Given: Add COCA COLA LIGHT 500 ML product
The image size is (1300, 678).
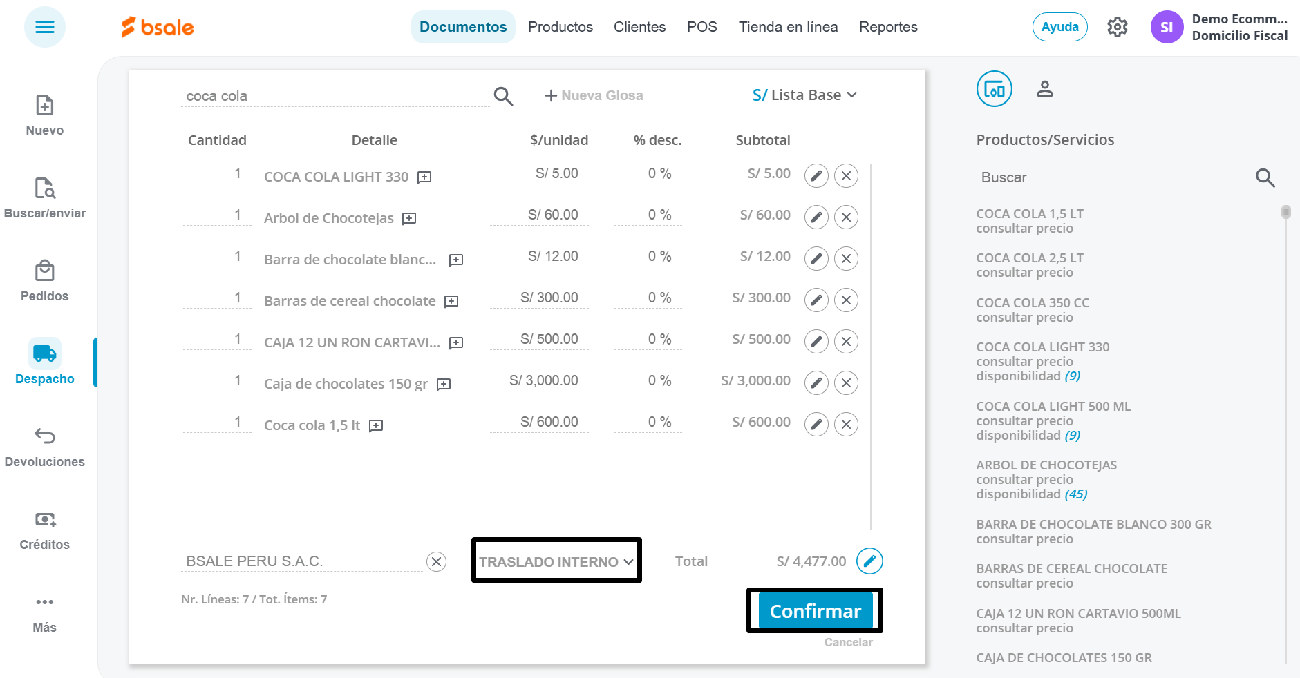Looking at the screenshot, I should [x=1053, y=421].
